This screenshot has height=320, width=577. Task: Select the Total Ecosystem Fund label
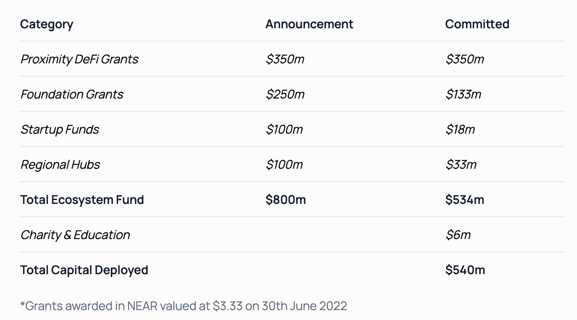[82, 200]
